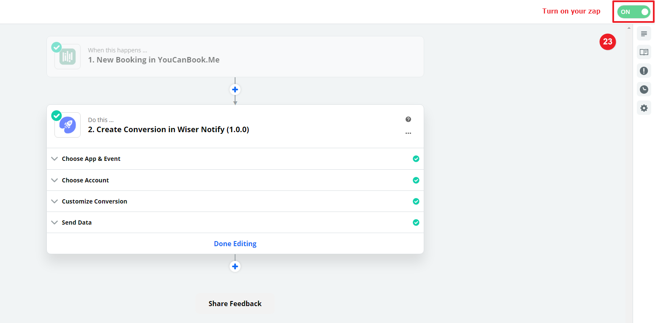Open the three-dots menu on step 2
The width and height of the screenshot is (655, 323).
click(x=408, y=133)
